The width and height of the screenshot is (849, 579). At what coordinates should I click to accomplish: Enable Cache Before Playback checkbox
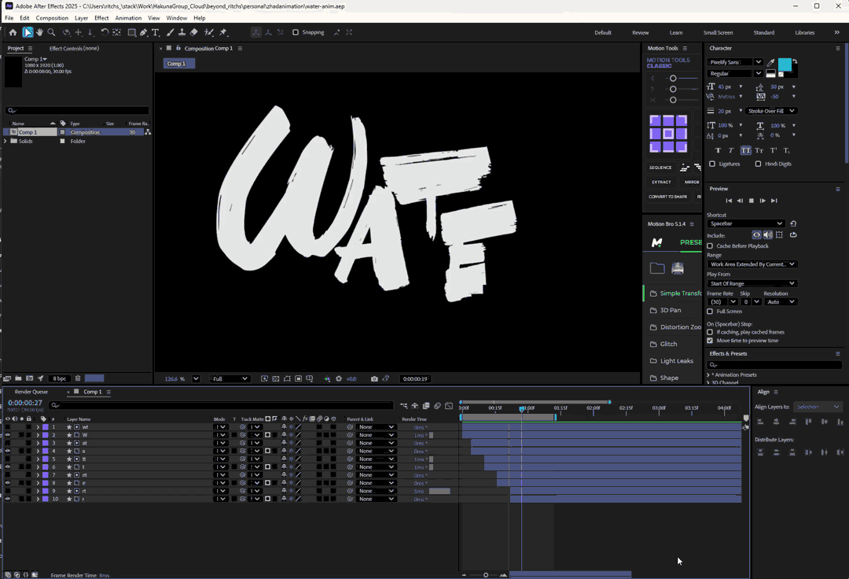tap(710, 246)
